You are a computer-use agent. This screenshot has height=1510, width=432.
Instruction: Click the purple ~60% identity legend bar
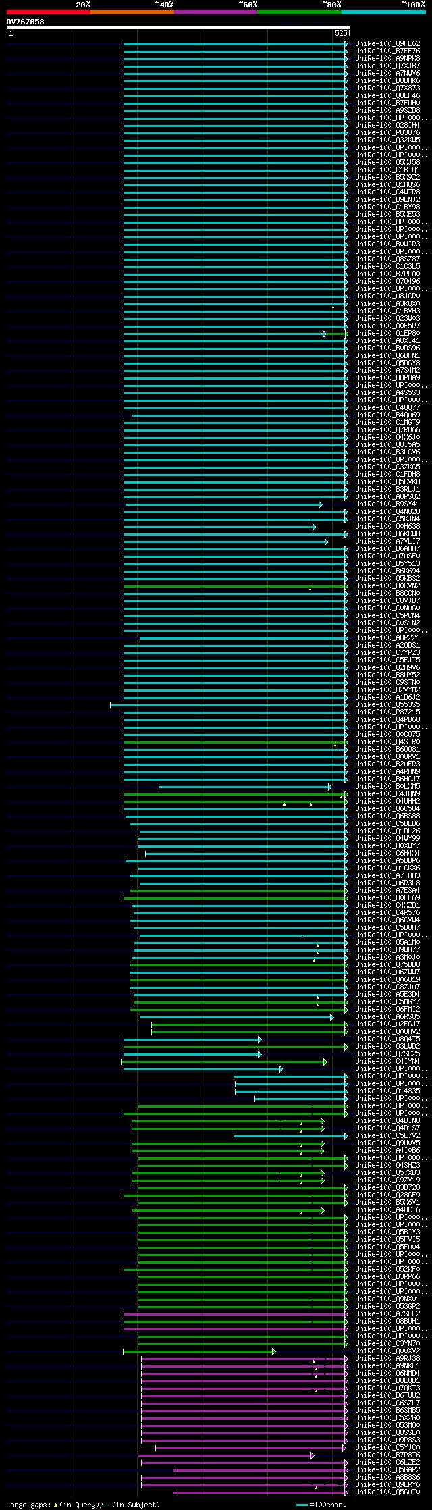point(215,12)
